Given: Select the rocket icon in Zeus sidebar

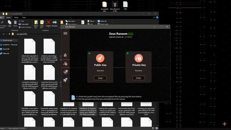Looking at the screenshot, I should pos(65,80).
